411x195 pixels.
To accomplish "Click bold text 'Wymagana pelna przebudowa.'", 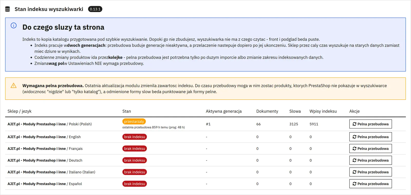I will pyautogui.click(x=53, y=86).
